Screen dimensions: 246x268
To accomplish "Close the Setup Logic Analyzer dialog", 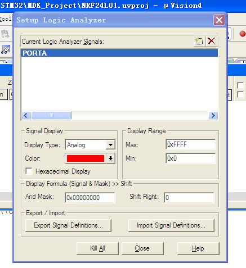I will pyautogui.click(x=219, y=20).
